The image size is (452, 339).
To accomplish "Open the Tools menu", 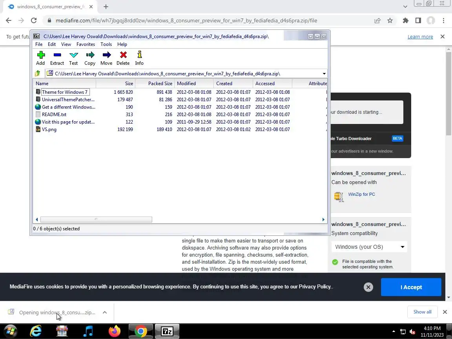I will 106,44.
